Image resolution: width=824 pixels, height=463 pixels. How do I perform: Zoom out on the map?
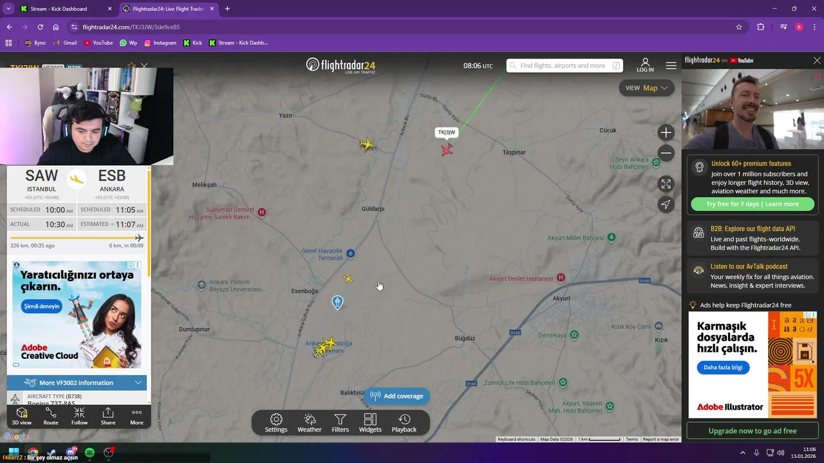click(x=666, y=153)
